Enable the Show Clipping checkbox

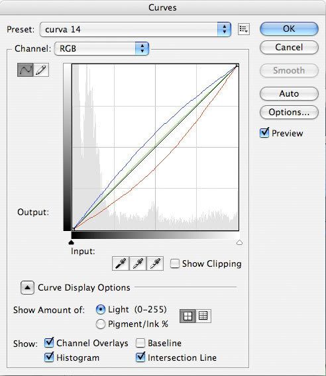174,263
